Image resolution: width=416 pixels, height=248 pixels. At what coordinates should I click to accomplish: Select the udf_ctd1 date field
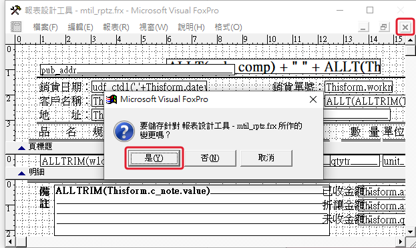pos(149,87)
